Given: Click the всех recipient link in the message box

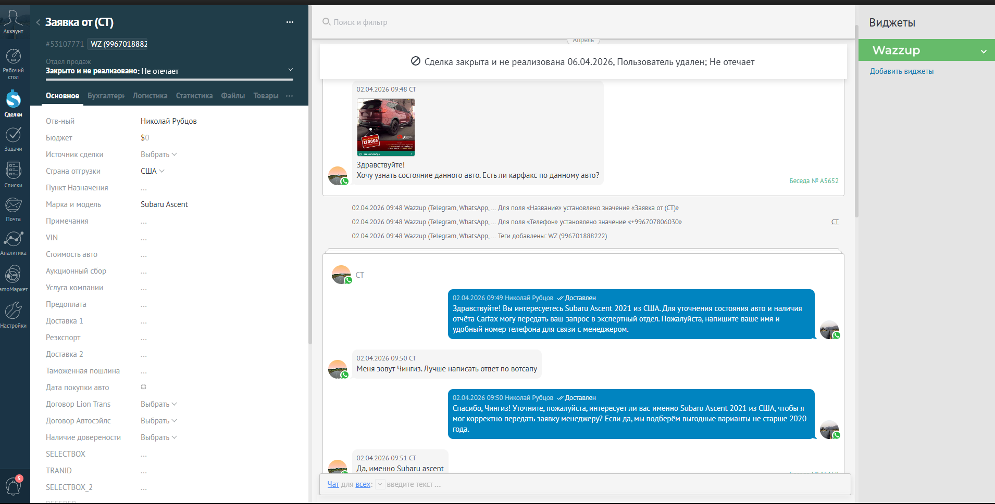Looking at the screenshot, I should (363, 484).
